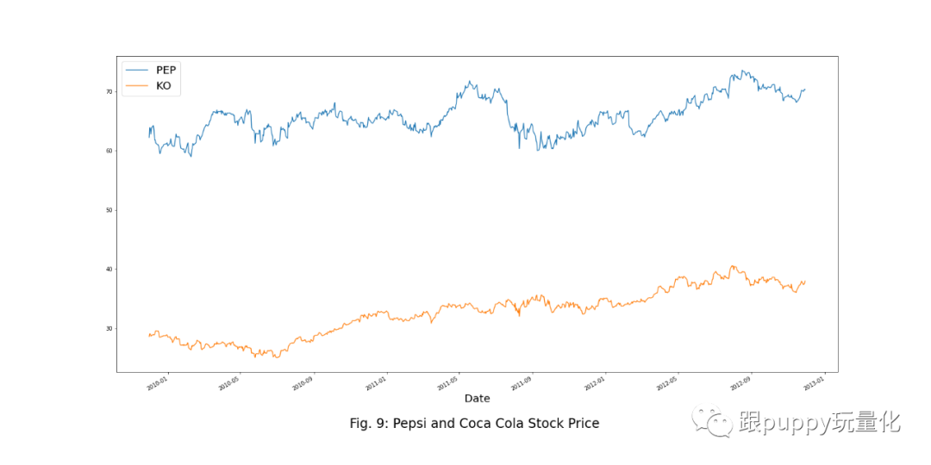Click the 2013-01 date tick label
Image resolution: width=931 pixels, height=465 pixels.
point(811,381)
